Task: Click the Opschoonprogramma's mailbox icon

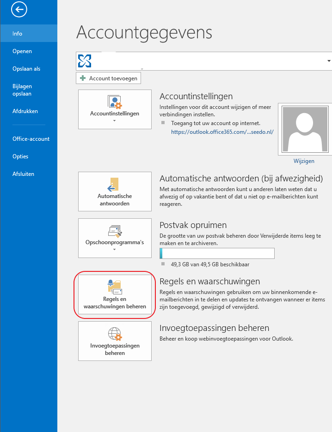Action: tap(115, 231)
